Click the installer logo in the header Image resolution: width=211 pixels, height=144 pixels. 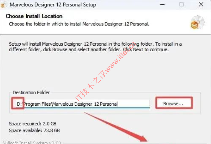click(198, 22)
